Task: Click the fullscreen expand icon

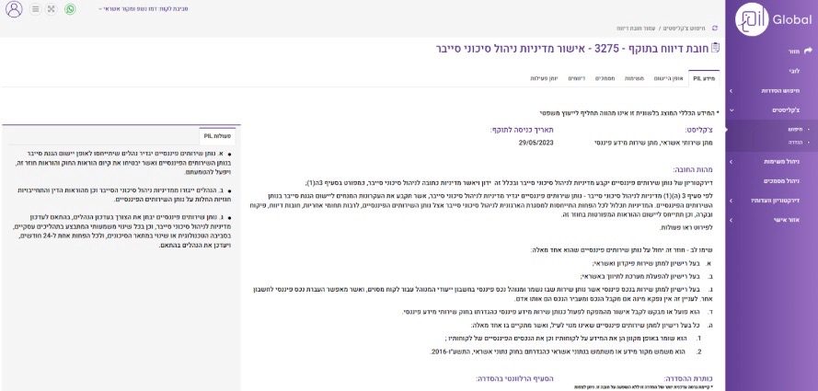Action: coord(51,9)
